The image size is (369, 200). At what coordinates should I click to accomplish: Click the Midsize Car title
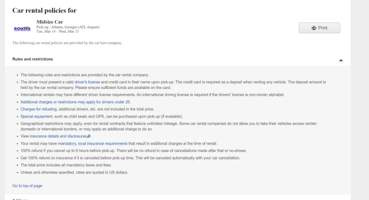(50, 22)
